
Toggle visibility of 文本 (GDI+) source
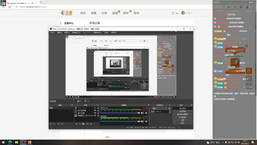(95, 108)
